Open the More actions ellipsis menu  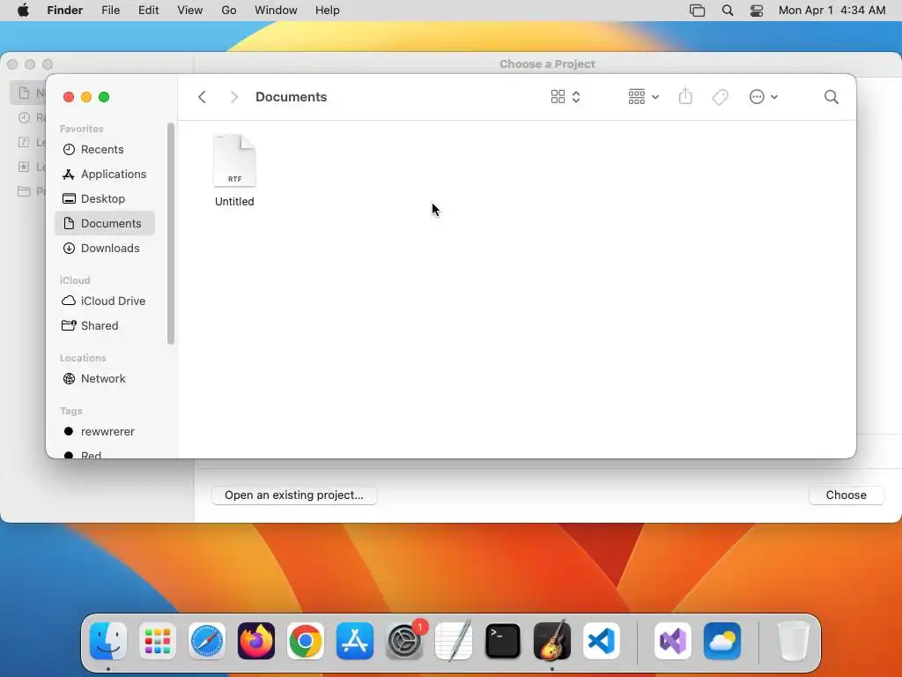[764, 97]
